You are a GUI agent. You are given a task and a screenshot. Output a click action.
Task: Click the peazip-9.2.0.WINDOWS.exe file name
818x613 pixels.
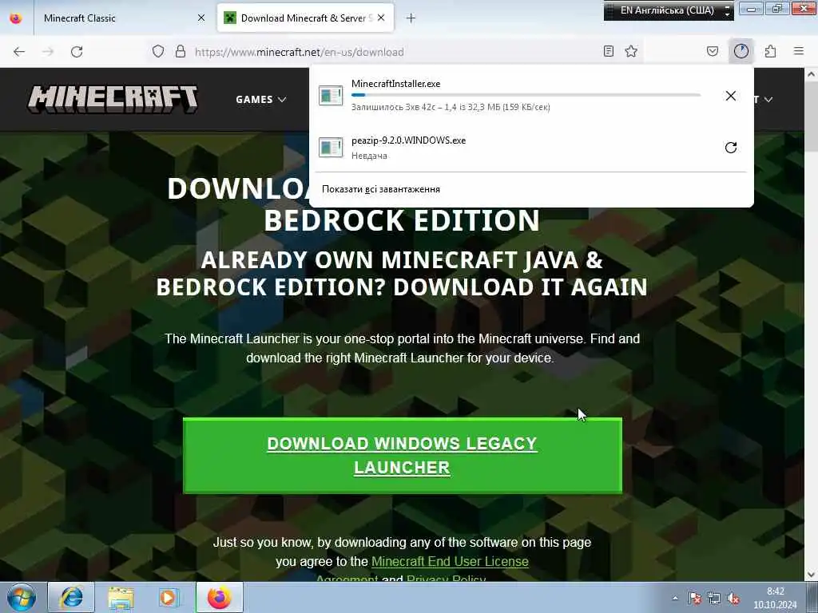click(408, 140)
